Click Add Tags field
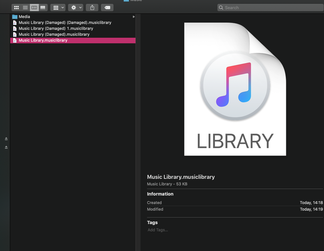 point(158,230)
